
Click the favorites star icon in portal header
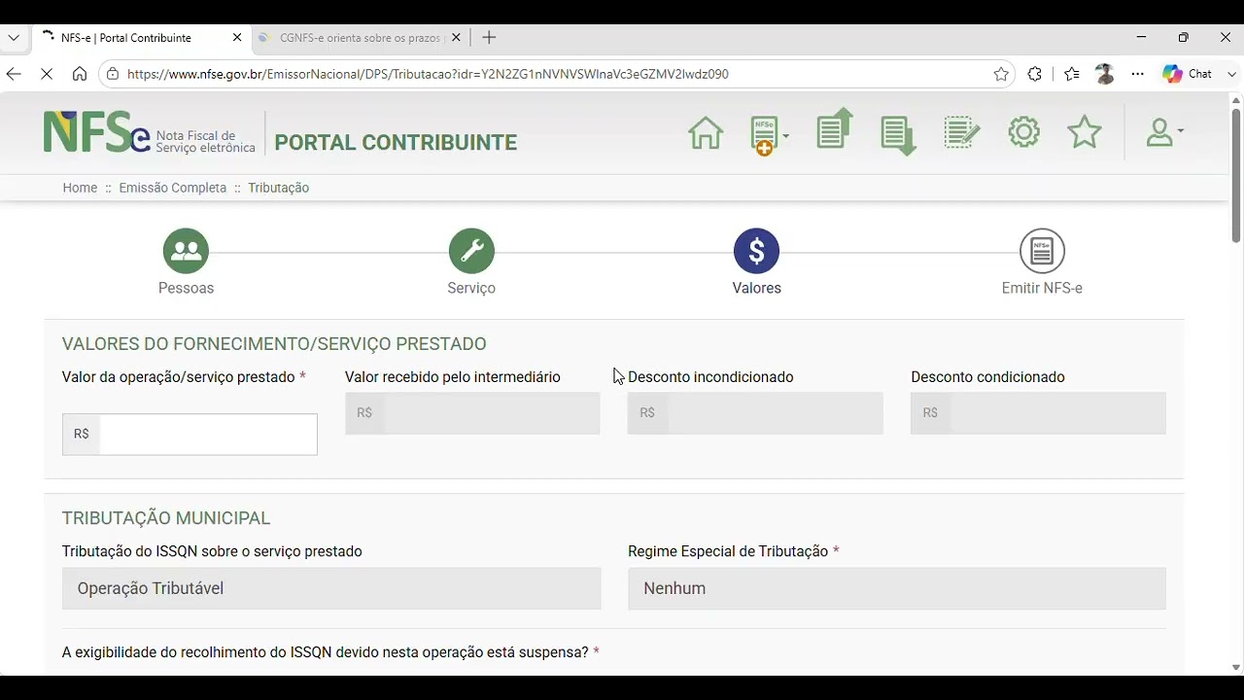coord(1085,132)
